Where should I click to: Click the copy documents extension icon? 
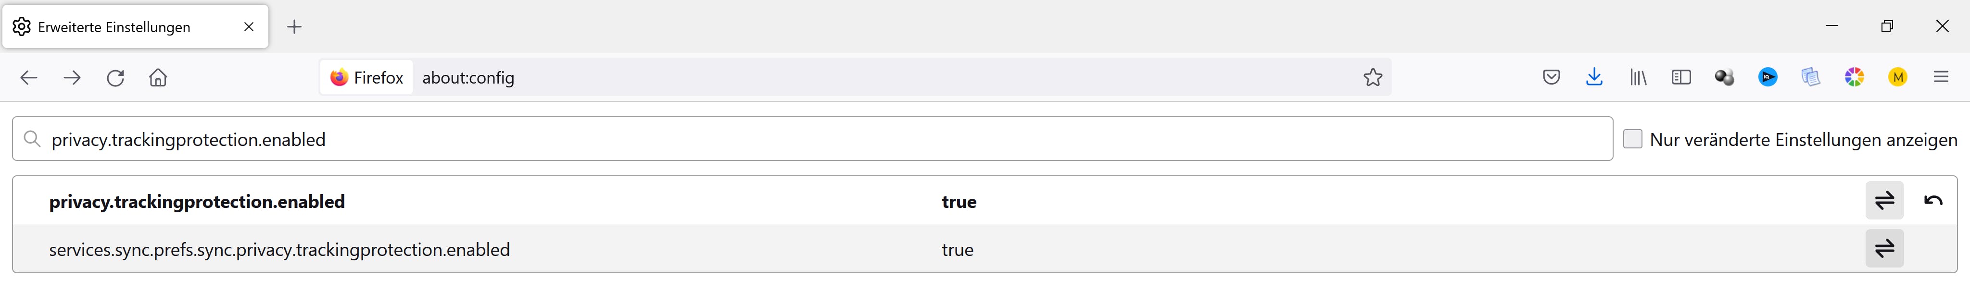(x=1810, y=77)
